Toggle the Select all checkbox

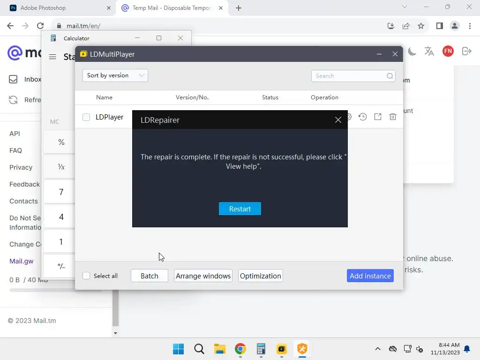pos(86,276)
